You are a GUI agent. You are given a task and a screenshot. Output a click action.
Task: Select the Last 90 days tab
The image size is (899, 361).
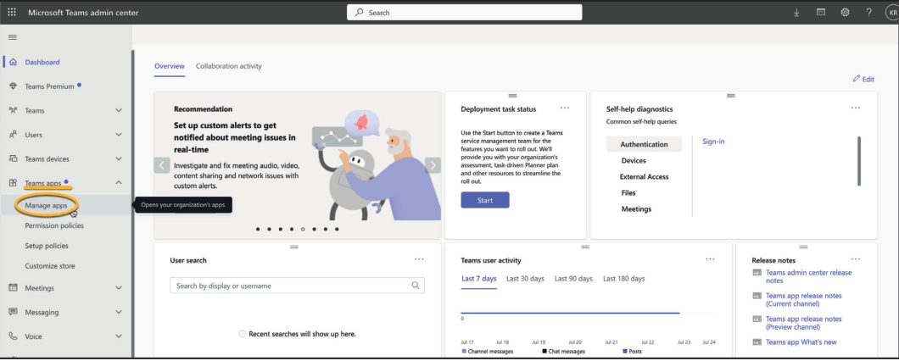click(573, 279)
